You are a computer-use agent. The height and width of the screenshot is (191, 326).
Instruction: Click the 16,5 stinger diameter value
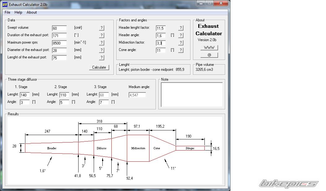click(x=216, y=149)
